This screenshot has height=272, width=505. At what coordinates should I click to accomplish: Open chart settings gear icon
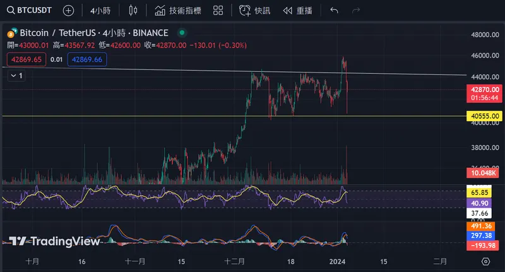click(x=485, y=261)
